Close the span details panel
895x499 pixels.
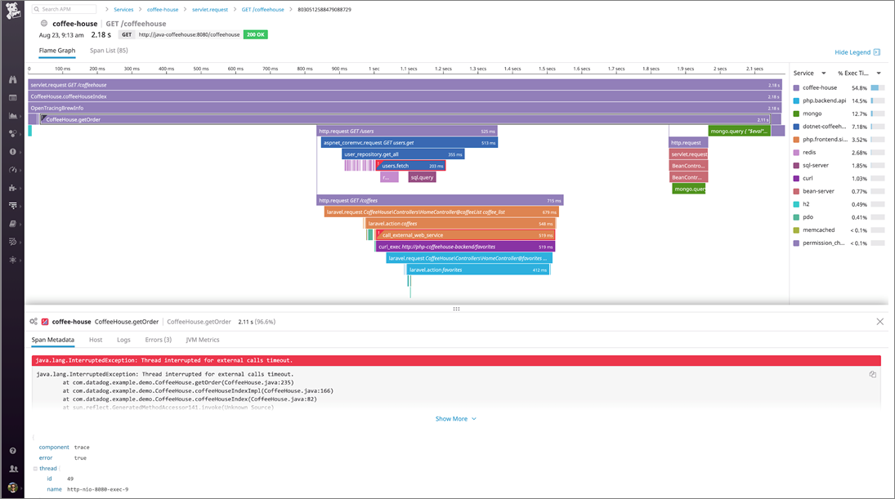tap(879, 322)
